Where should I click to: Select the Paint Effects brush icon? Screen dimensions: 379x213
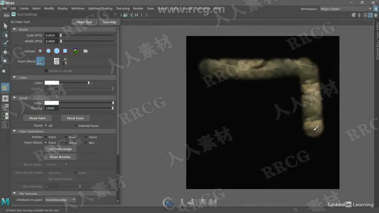tap(41, 61)
